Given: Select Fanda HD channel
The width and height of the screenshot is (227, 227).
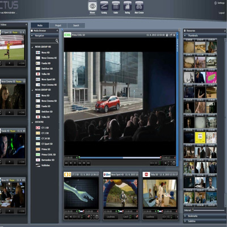Looking at the screenshot, I should (43, 64).
